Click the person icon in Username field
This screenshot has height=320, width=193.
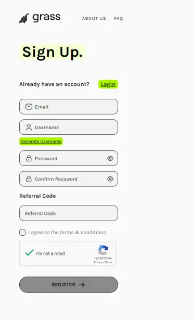tap(29, 127)
